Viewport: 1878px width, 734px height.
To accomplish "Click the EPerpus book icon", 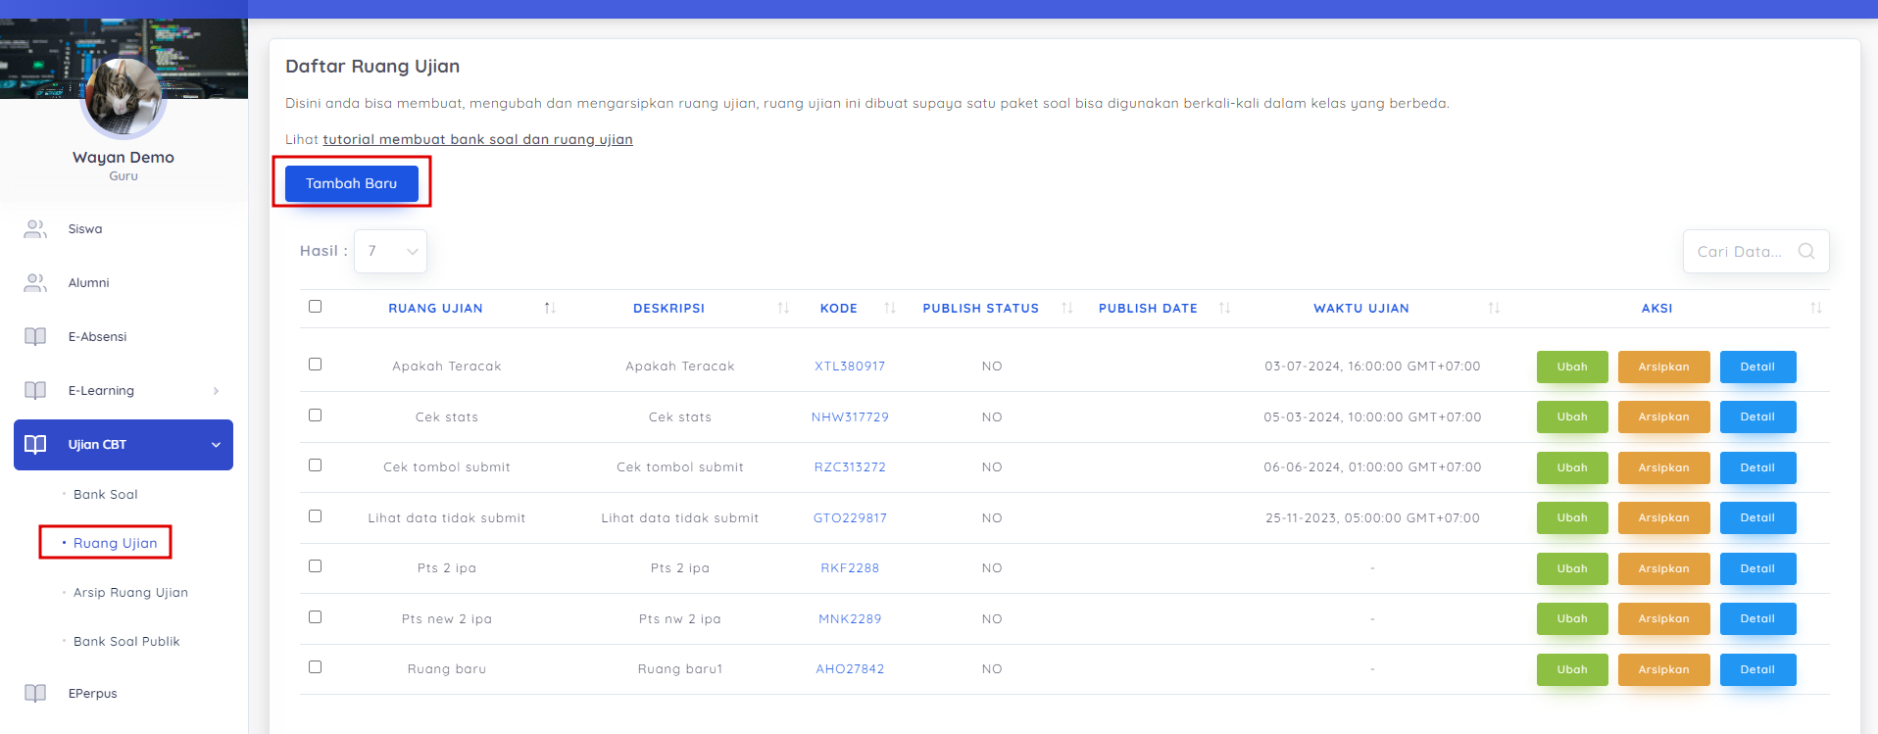I will (x=35, y=694).
